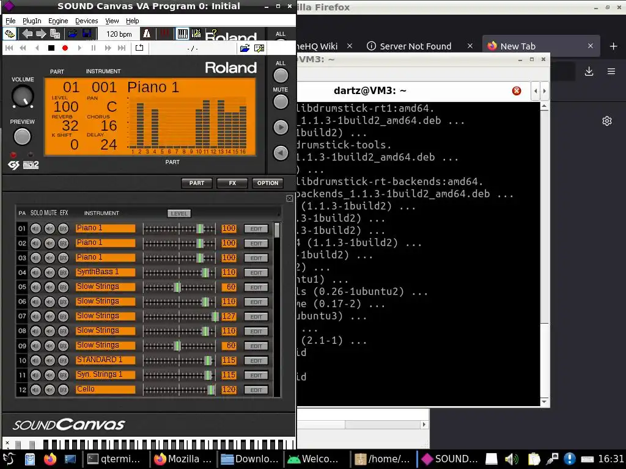Click the next part round arrow button
Screen dimensions: 626x469
click(281, 128)
